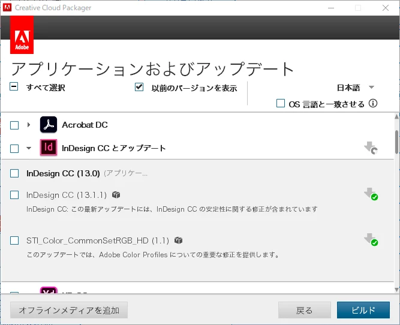Click the partially visible XD icon
The height and width of the screenshot is (325, 400).
click(49, 290)
